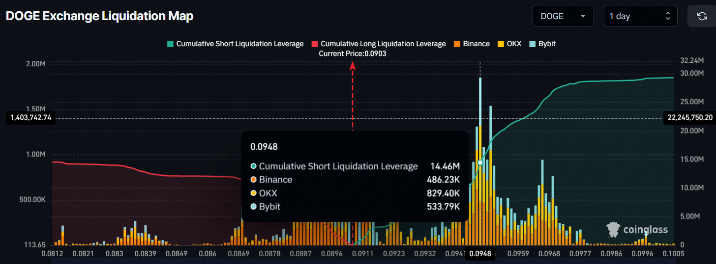Viewport: 716px width, 264px height.
Task: Click the 0.0968 x-axis label
Action: [x=548, y=254]
